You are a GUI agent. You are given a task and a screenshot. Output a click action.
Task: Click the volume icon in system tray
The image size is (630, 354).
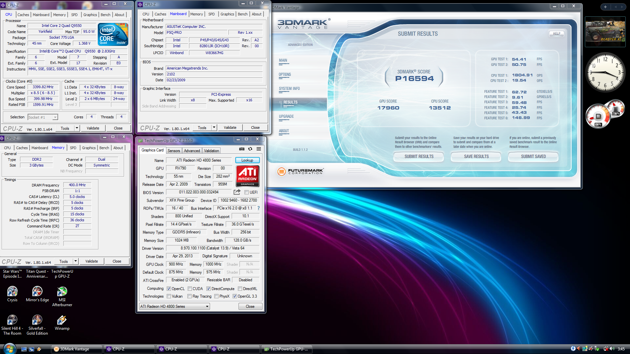tap(612, 349)
